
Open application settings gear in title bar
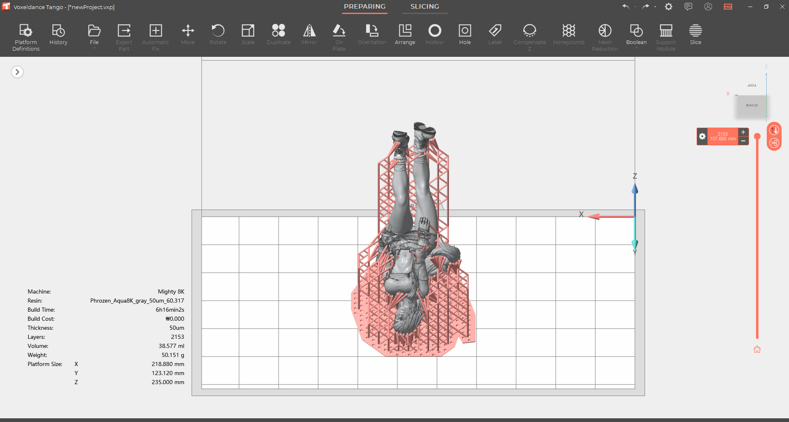coord(668,7)
